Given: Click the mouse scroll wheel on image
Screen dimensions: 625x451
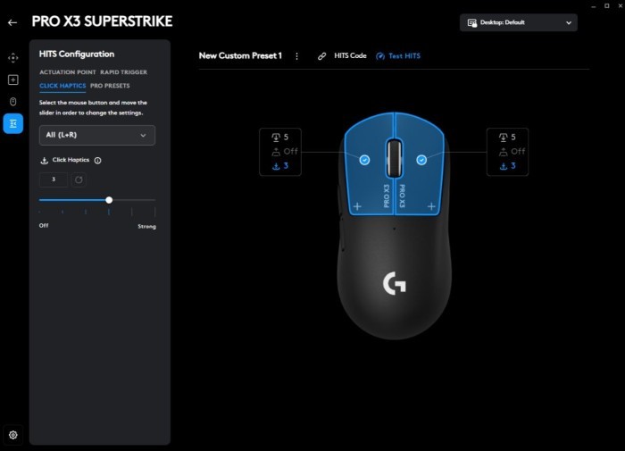Looking at the screenshot, I should click(394, 158).
